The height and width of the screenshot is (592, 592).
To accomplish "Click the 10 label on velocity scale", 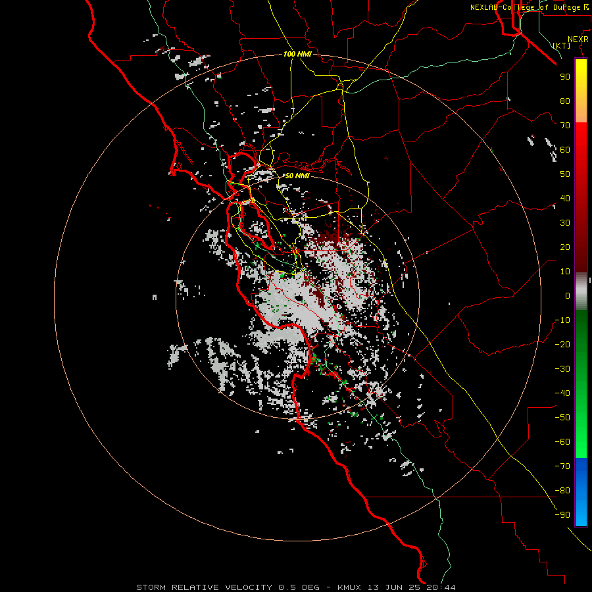I will point(565,272).
